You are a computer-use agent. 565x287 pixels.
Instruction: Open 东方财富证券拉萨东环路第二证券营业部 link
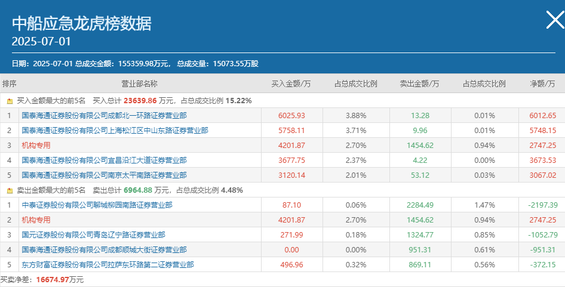tap(108, 265)
